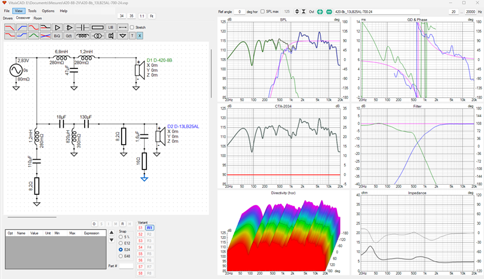Choose the resistor component icon

[97, 27]
